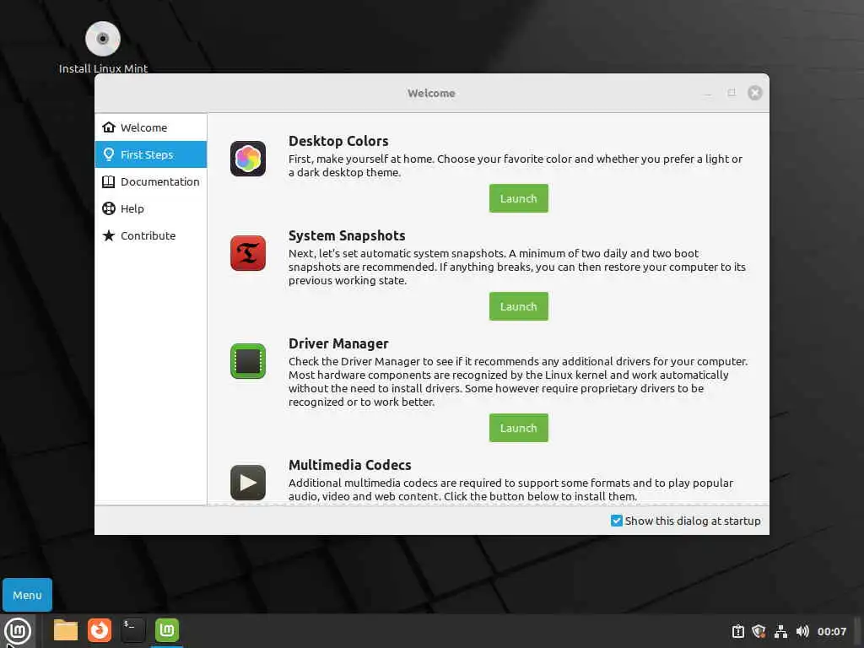Select the Welcome window taskbar entry
Viewport: 864px width, 648px height.
click(x=167, y=630)
